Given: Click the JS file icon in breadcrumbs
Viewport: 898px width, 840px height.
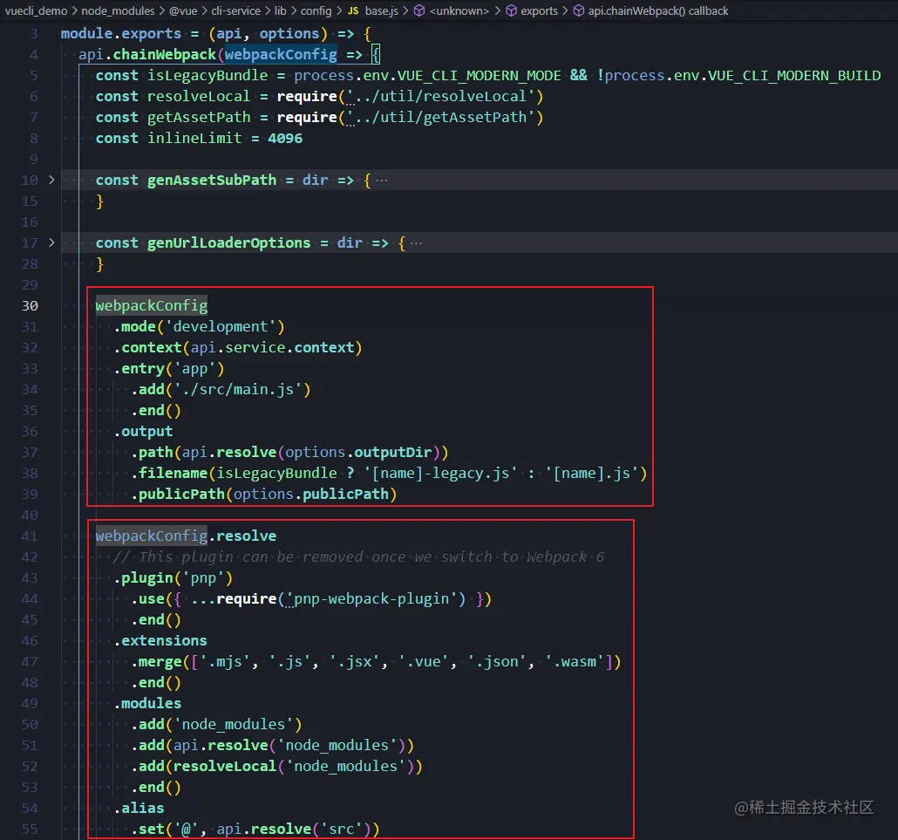Looking at the screenshot, I should (x=353, y=10).
